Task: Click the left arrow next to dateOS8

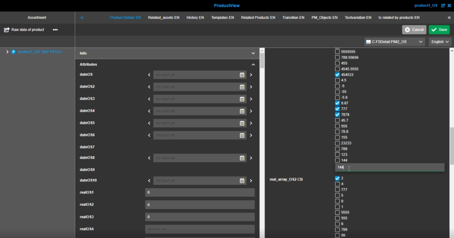Action: click(x=149, y=158)
